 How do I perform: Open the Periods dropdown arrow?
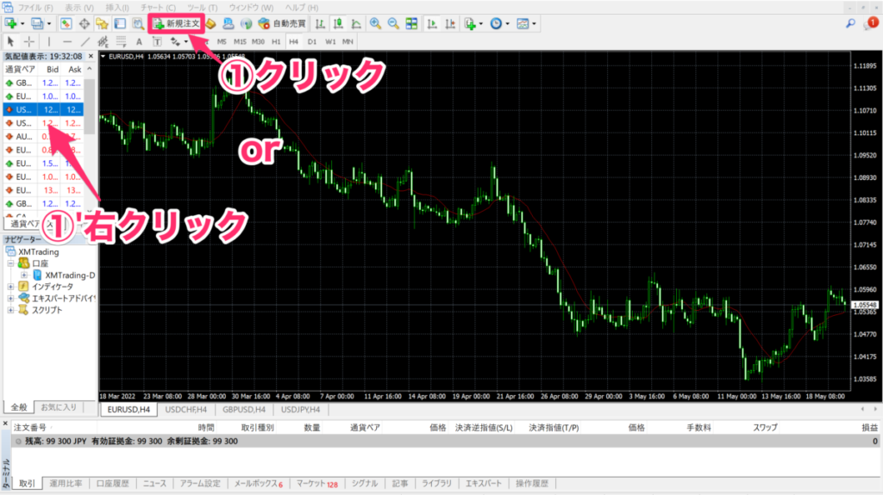click(507, 23)
